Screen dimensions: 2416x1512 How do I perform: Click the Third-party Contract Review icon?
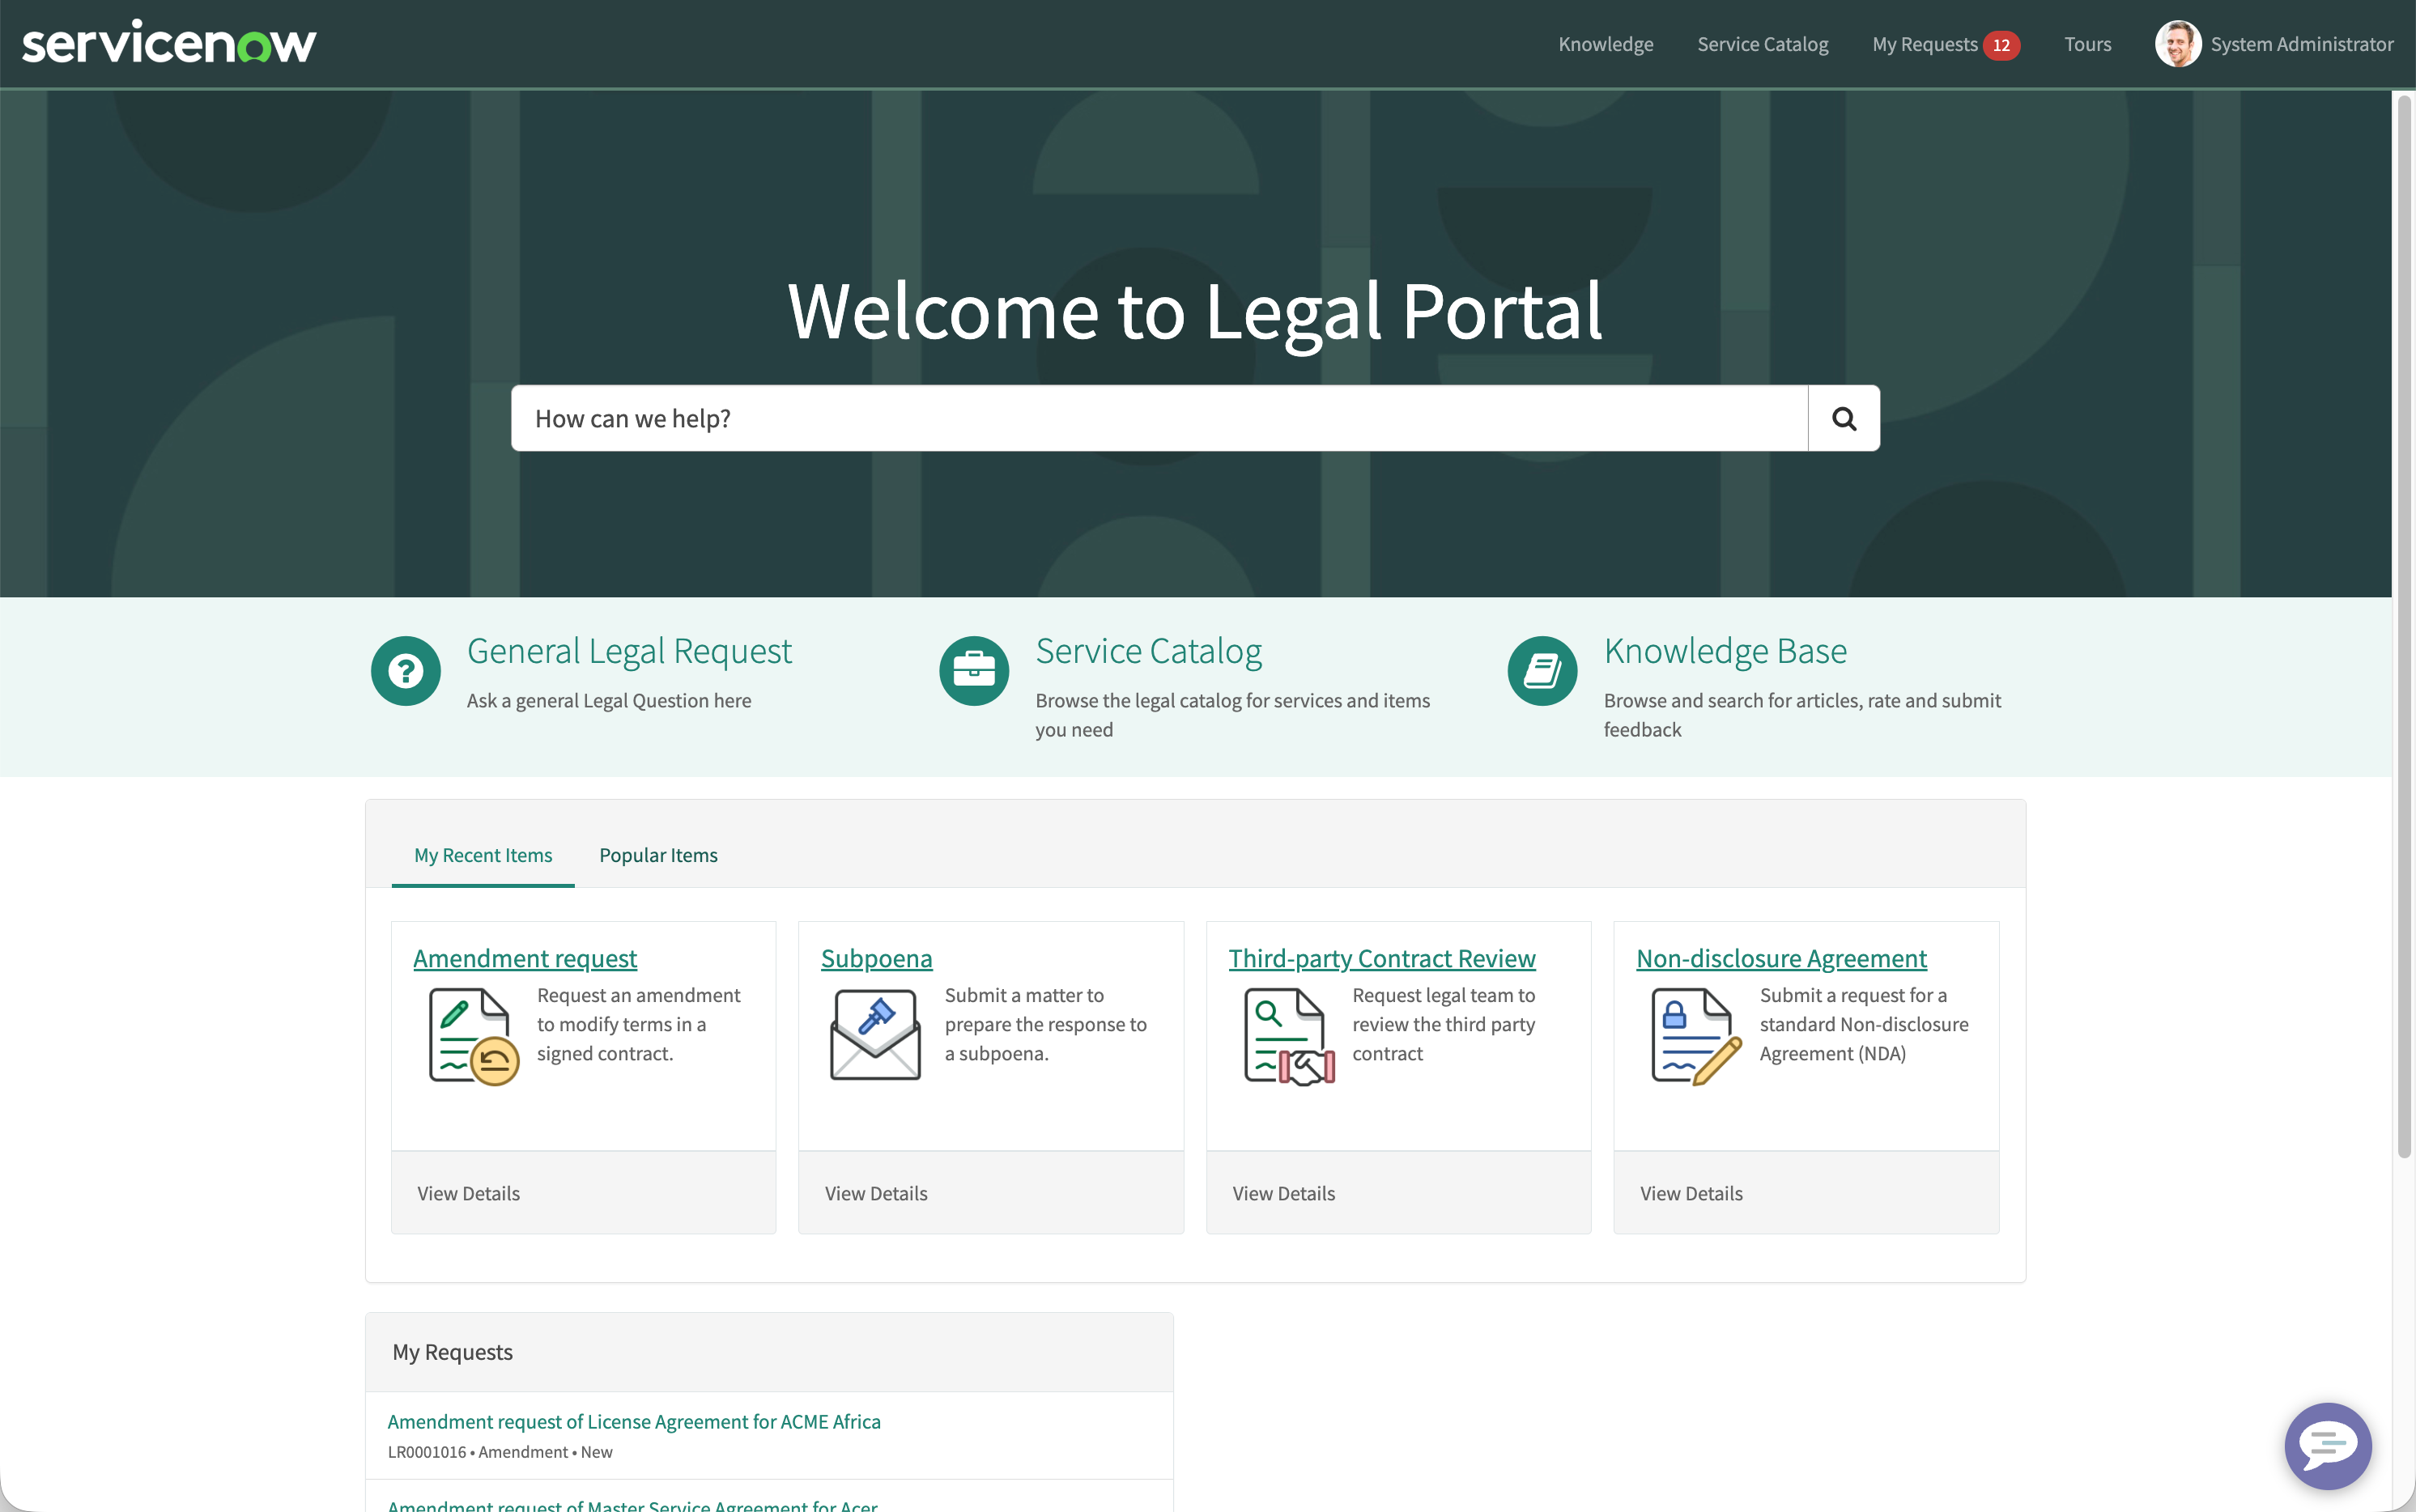point(1289,1036)
